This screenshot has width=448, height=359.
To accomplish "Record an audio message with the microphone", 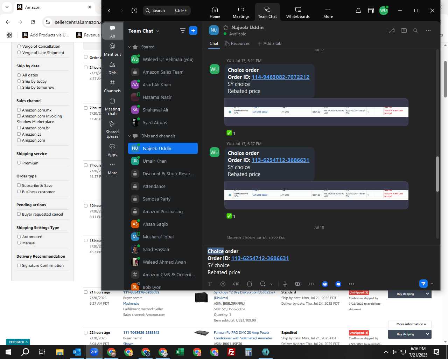I will 285,284.
